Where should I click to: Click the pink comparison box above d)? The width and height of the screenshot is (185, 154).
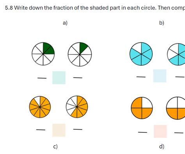(160, 131)
